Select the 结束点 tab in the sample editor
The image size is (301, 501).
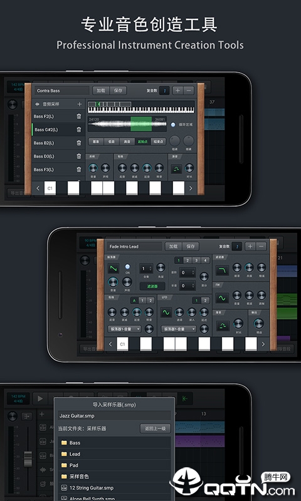(x=158, y=142)
